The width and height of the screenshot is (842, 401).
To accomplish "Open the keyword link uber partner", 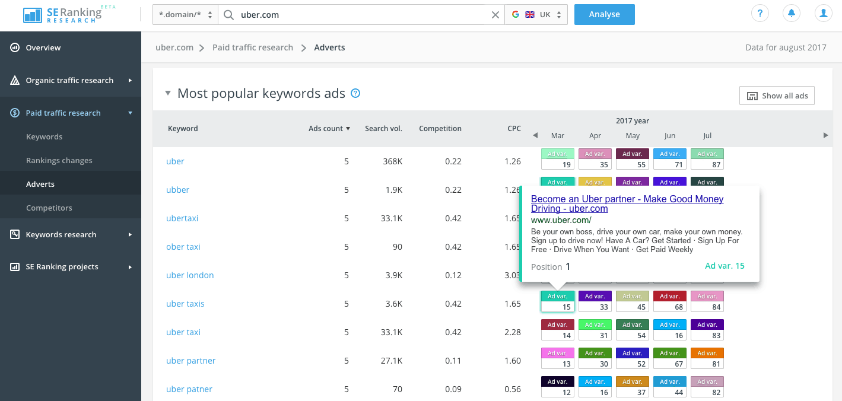I will 190,361.
